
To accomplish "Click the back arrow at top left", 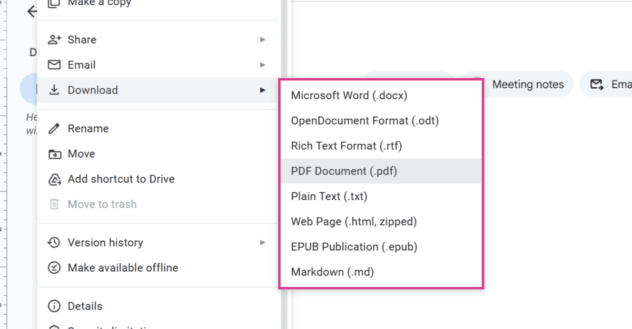I will click(x=32, y=11).
